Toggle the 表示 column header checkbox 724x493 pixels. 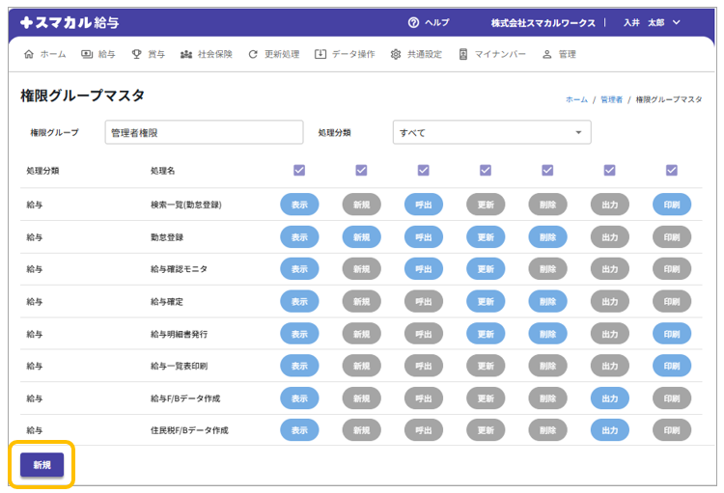point(299,170)
